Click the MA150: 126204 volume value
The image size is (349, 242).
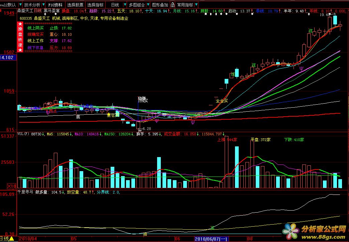119,134
